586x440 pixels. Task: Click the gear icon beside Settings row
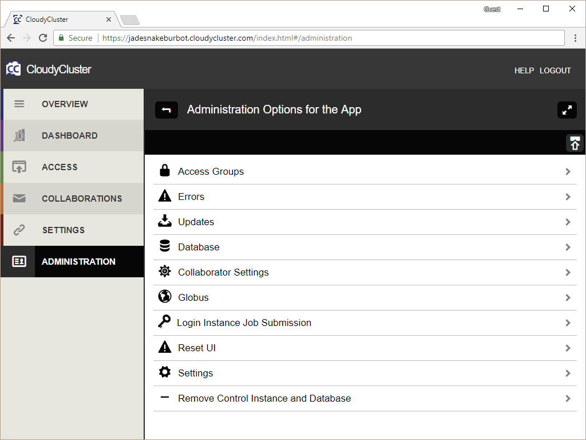click(x=164, y=372)
